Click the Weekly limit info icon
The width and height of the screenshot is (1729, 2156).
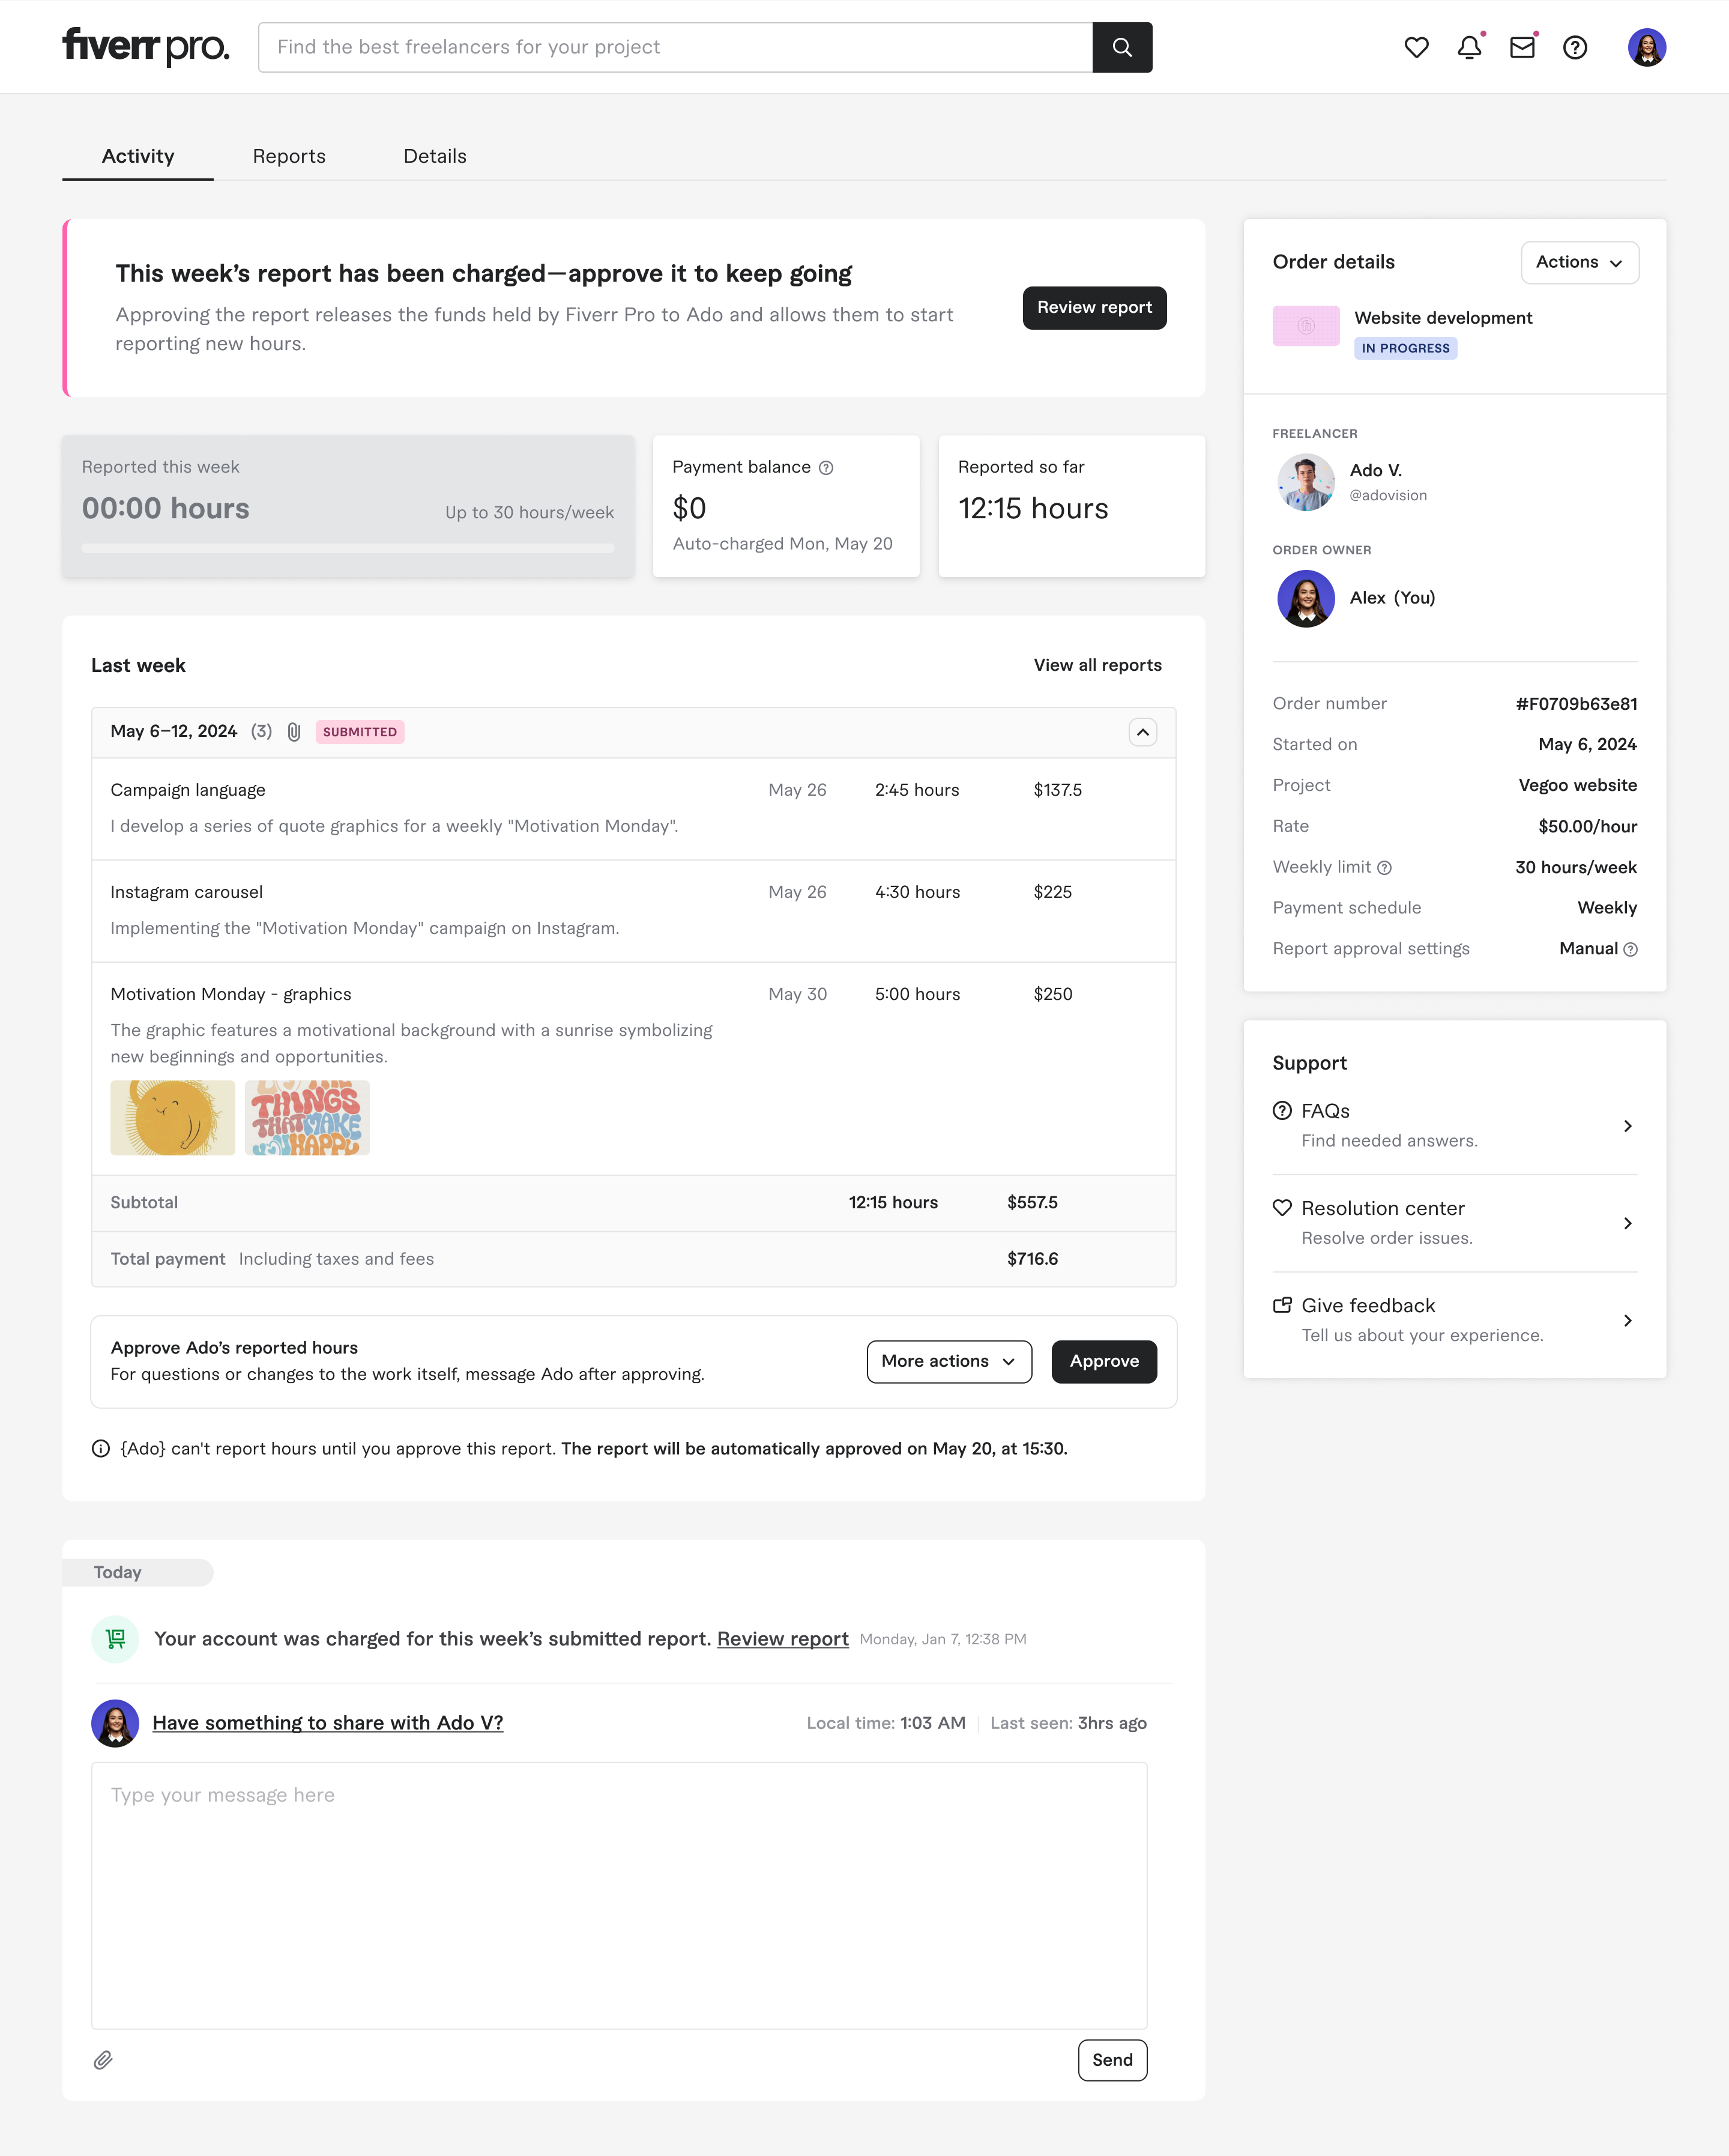1386,868
